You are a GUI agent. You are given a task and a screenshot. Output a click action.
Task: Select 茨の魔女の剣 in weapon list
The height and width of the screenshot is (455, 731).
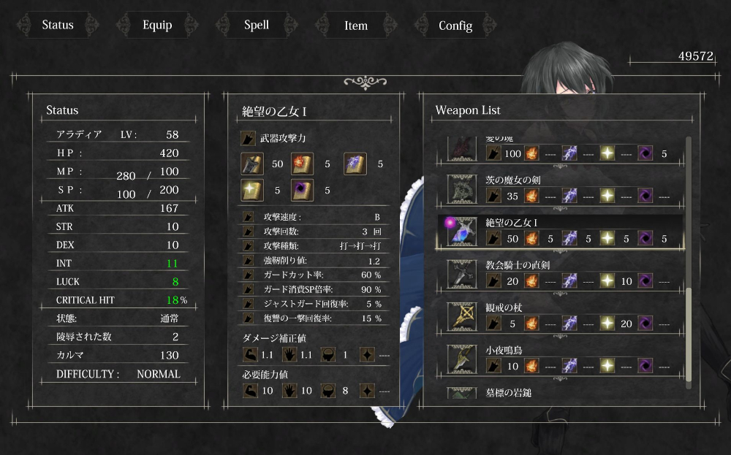point(560,188)
